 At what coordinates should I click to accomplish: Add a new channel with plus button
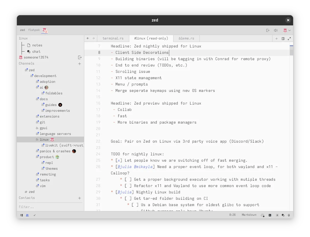coord(80,64)
